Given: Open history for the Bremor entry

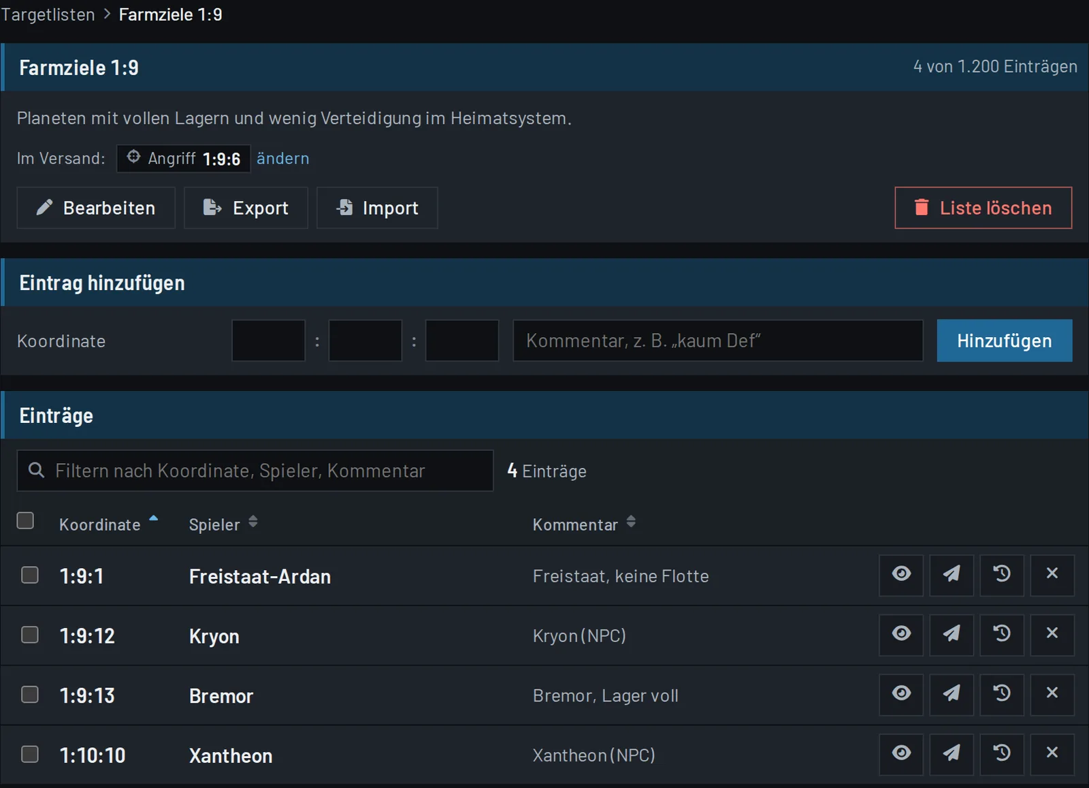Looking at the screenshot, I should pos(1002,695).
